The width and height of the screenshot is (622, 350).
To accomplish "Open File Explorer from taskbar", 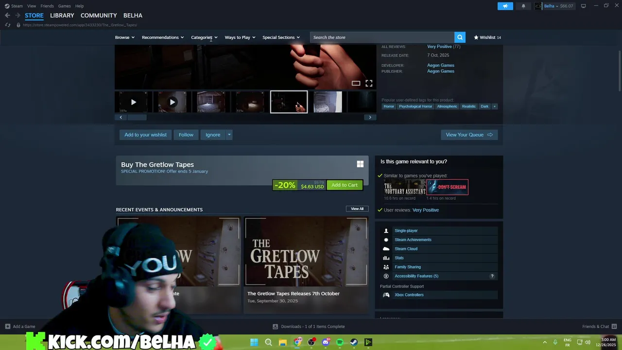I will pyautogui.click(x=282, y=342).
